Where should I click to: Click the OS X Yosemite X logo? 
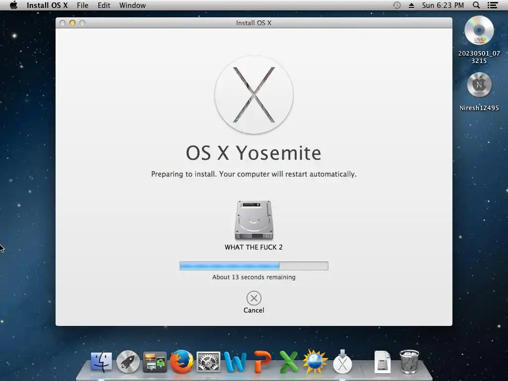(x=254, y=95)
